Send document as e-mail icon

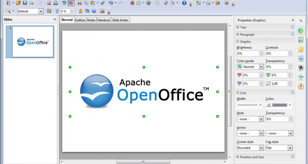coord(32,3)
